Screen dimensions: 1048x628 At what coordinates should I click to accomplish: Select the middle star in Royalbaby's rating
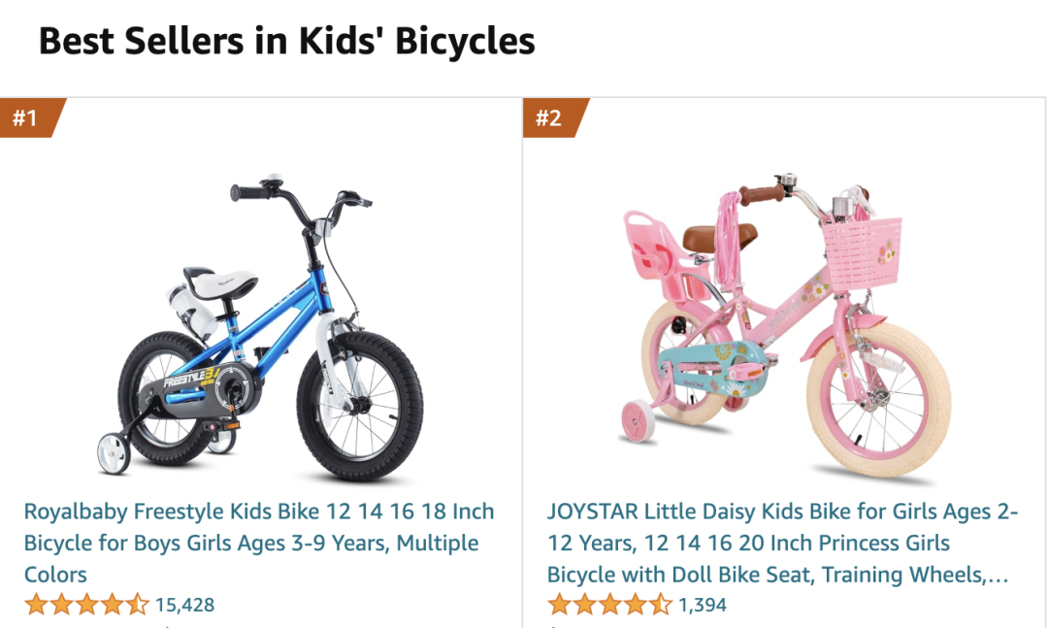[87, 605]
